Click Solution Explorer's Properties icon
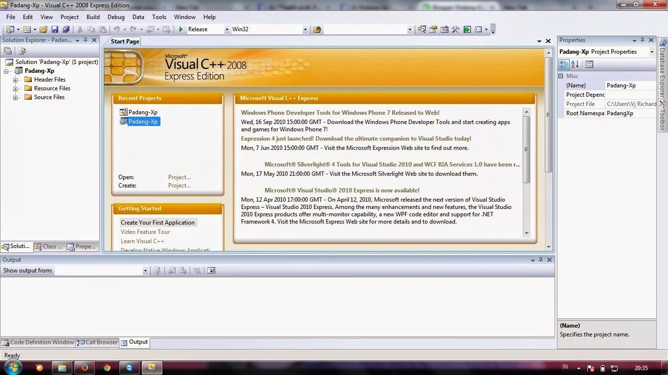This screenshot has width=668, height=375. tap(8, 51)
